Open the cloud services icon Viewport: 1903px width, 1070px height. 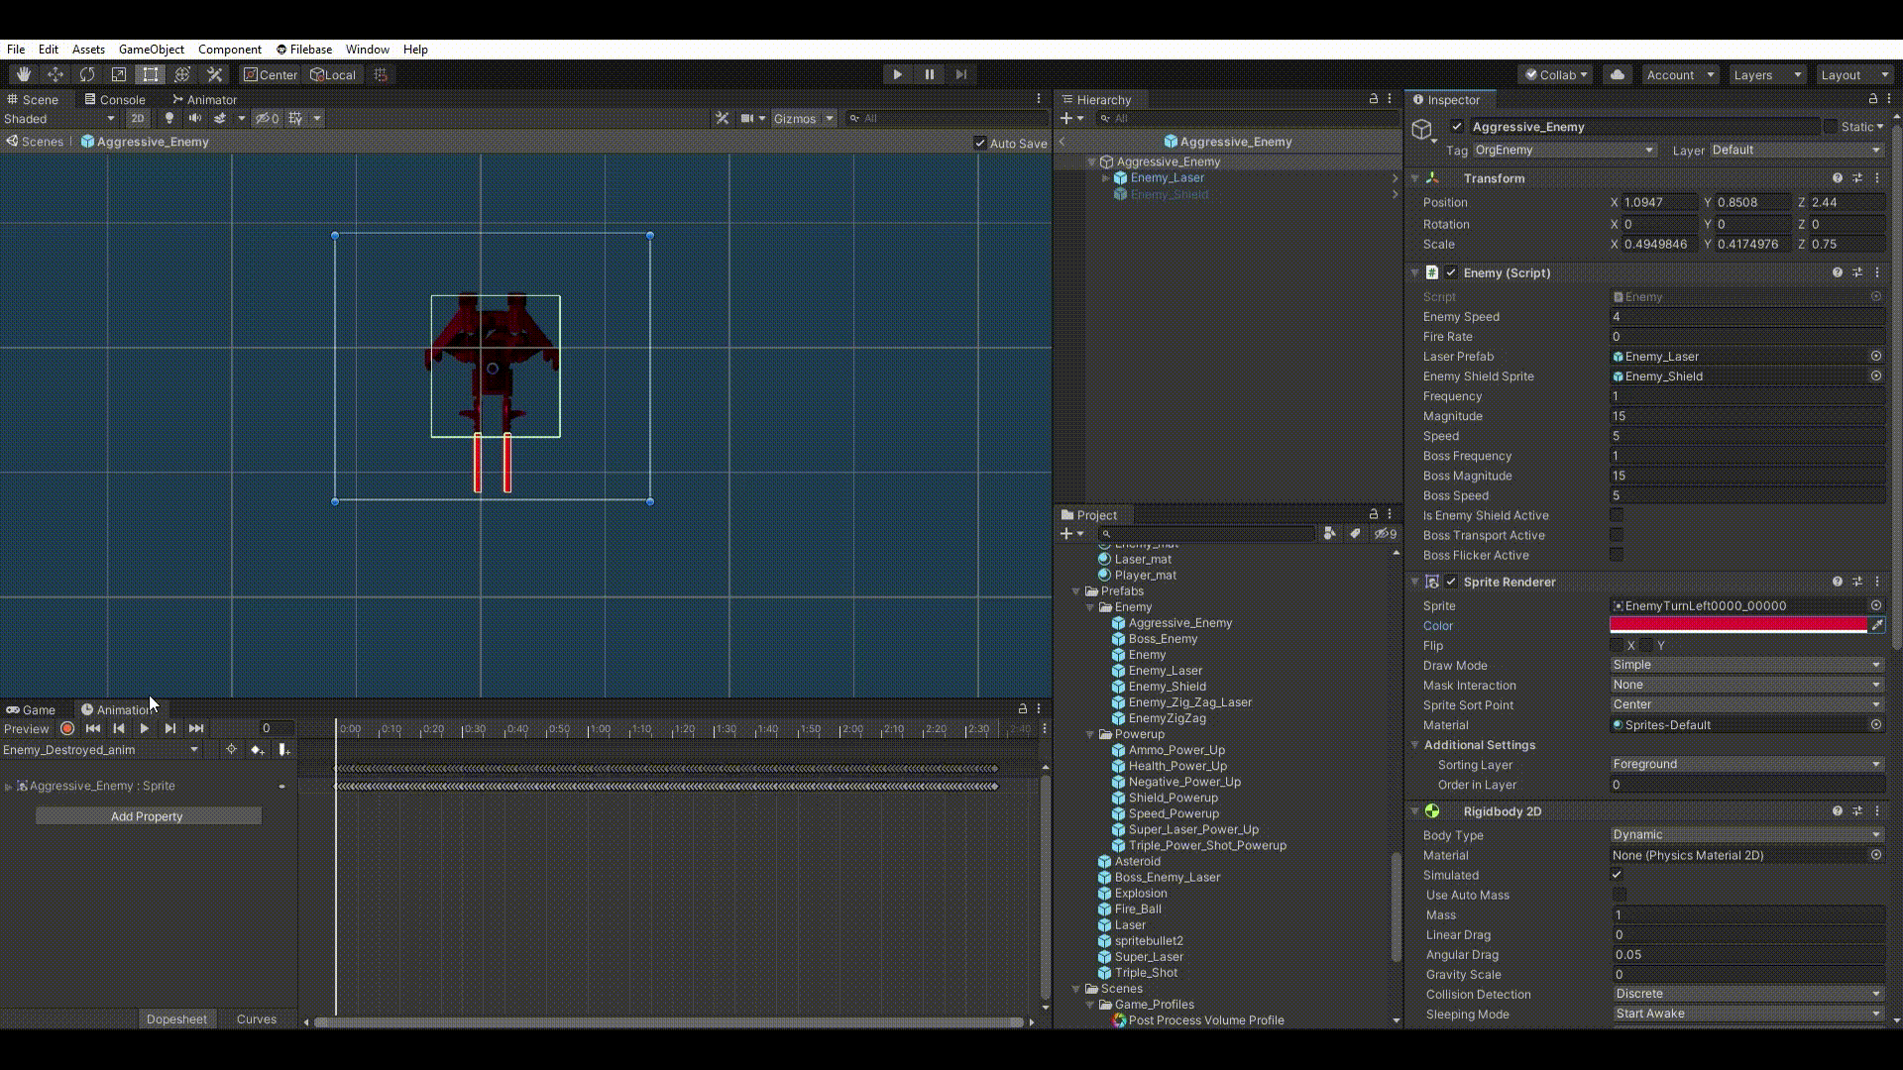coord(1618,74)
